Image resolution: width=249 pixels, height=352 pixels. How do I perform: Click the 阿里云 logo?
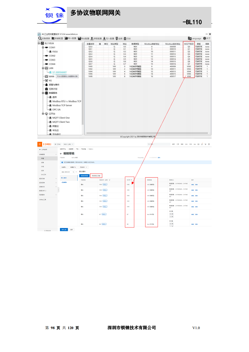tap(47, 144)
